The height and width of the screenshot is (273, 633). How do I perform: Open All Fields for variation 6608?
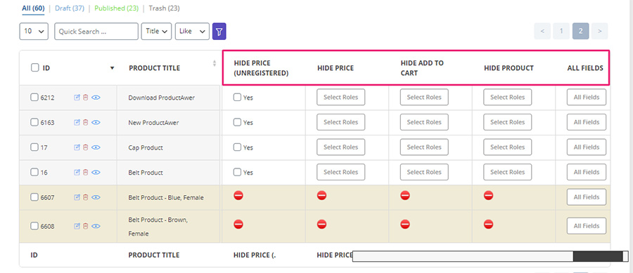point(587,226)
